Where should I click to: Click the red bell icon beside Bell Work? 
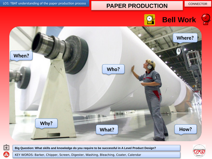[x=206, y=20]
